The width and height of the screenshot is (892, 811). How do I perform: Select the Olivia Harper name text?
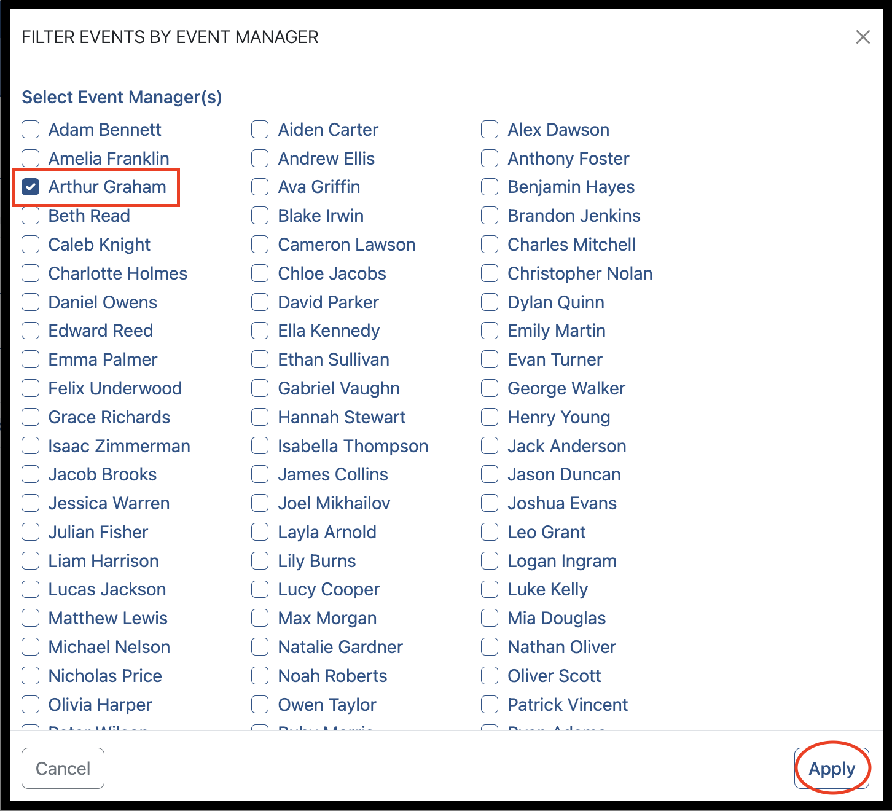[100, 705]
